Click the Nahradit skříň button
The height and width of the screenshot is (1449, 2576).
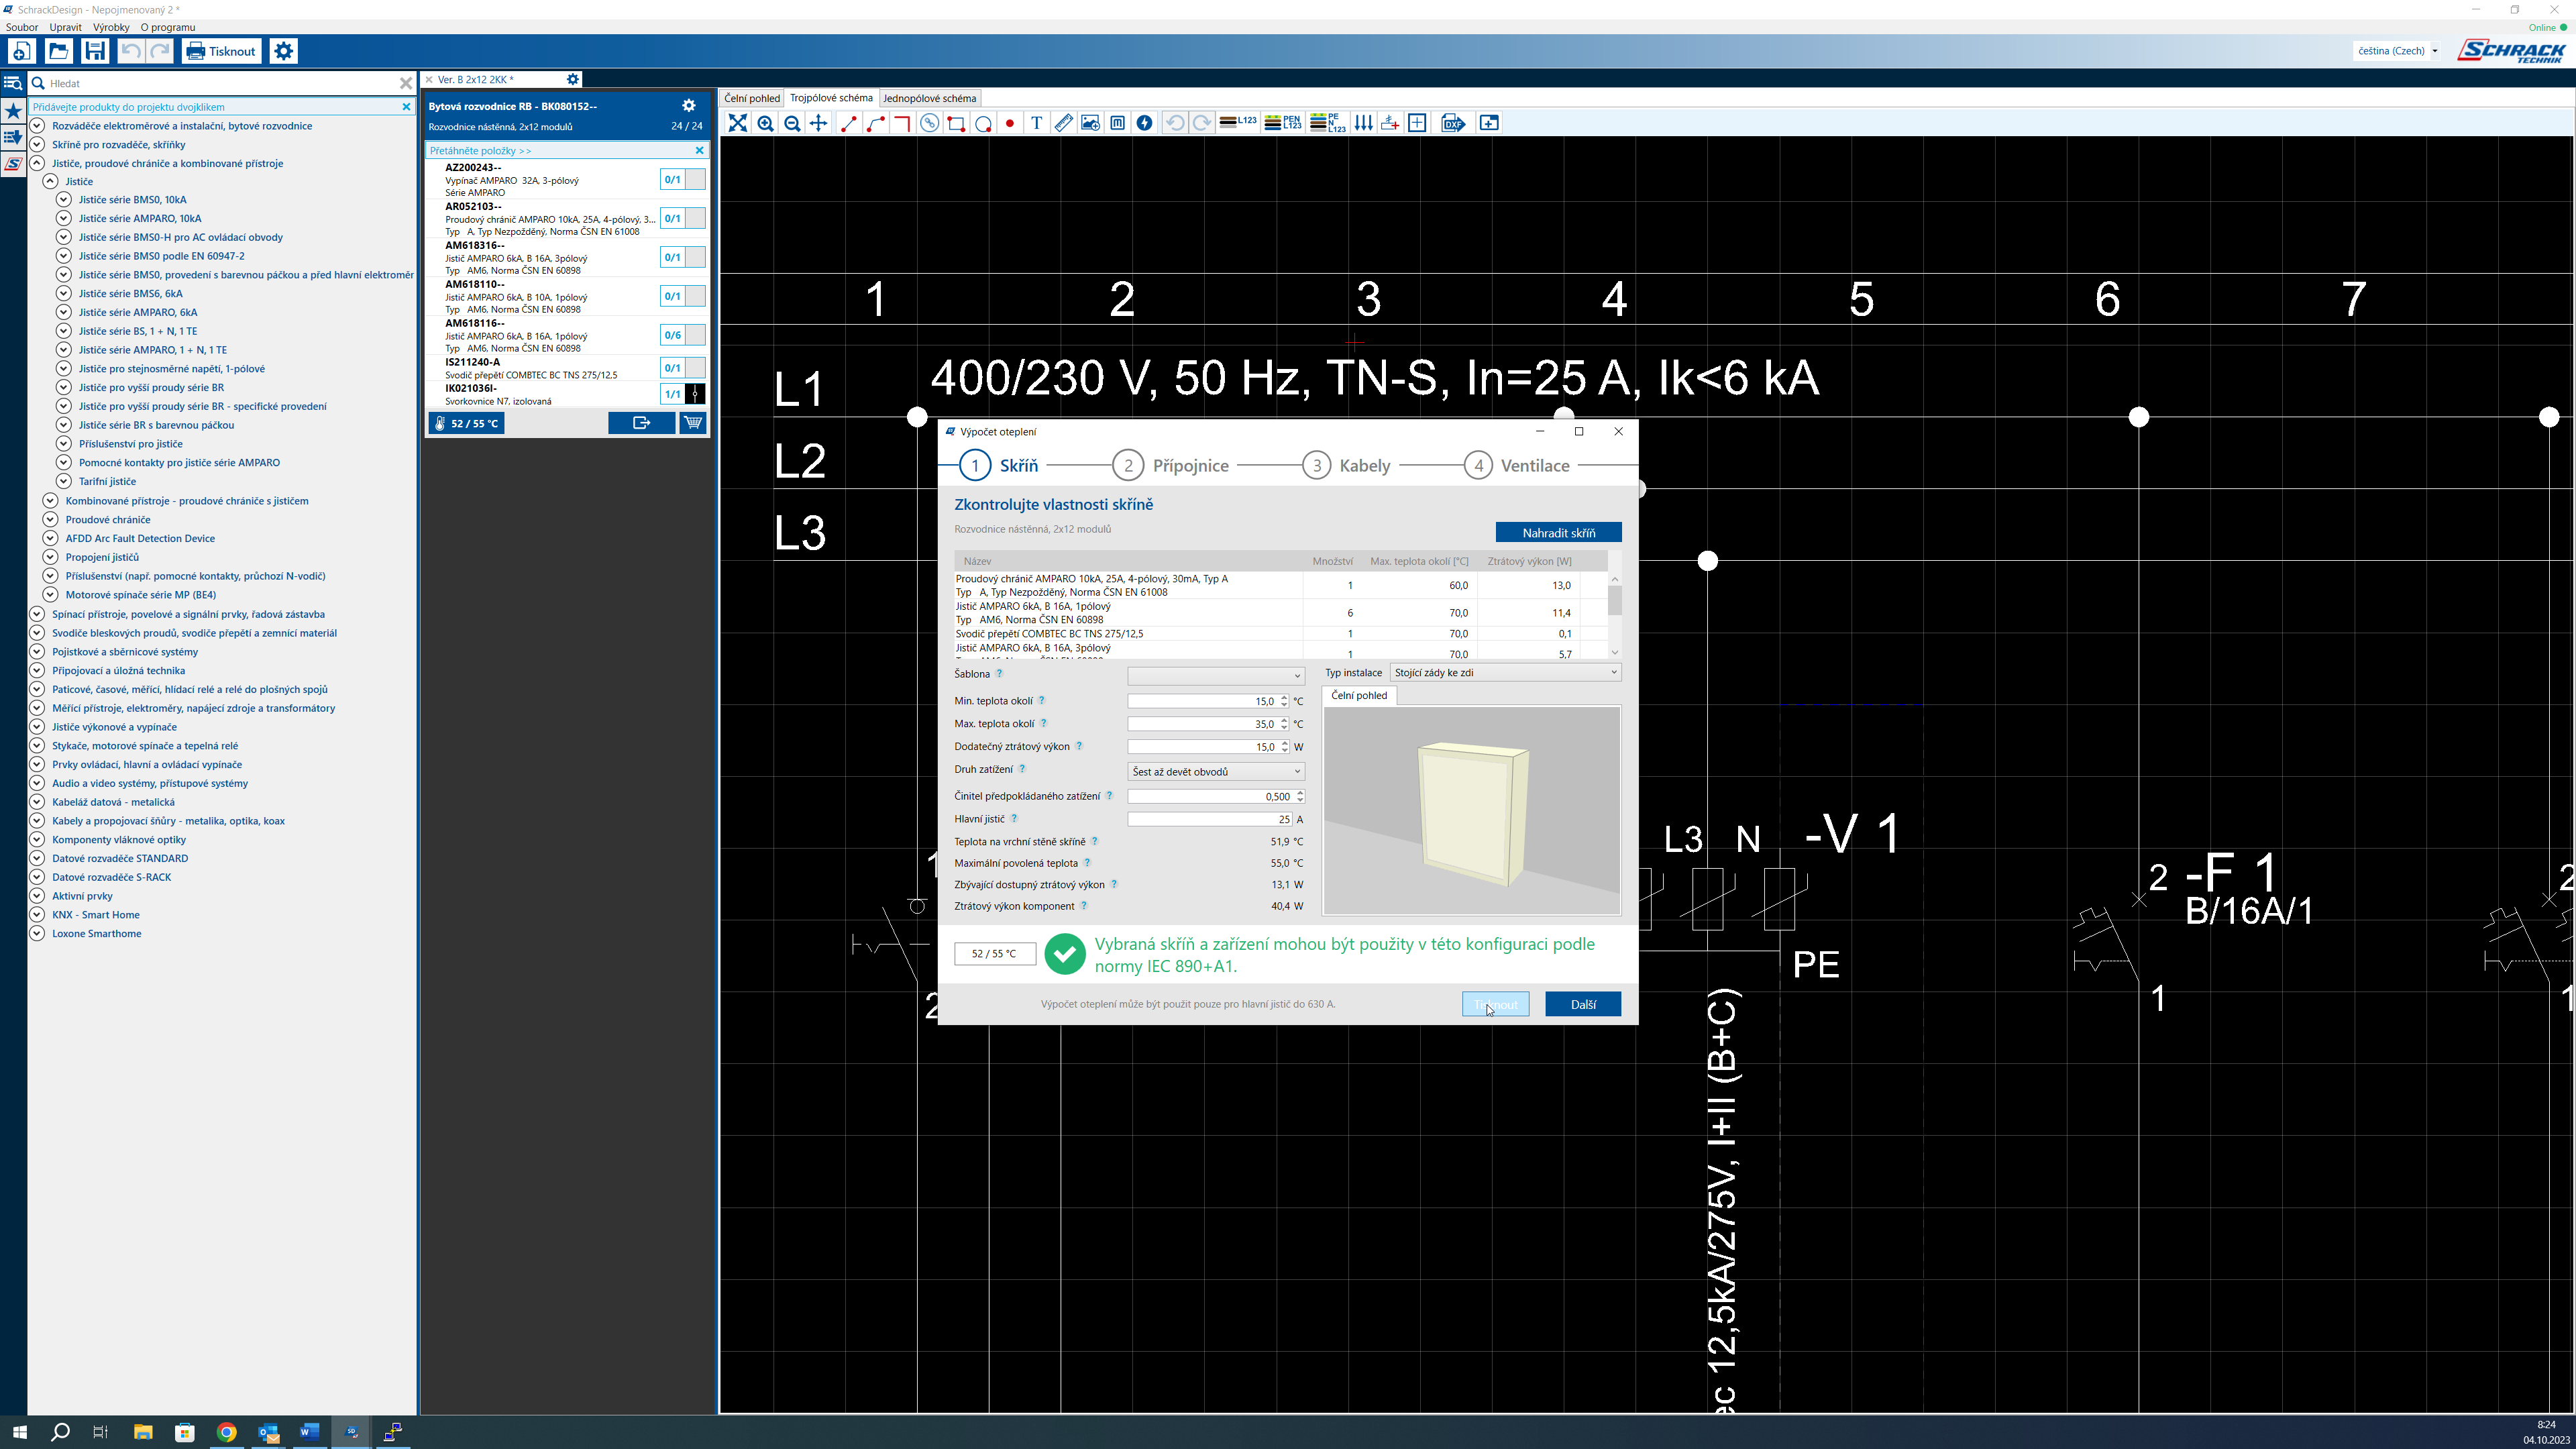(x=1558, y=533)
